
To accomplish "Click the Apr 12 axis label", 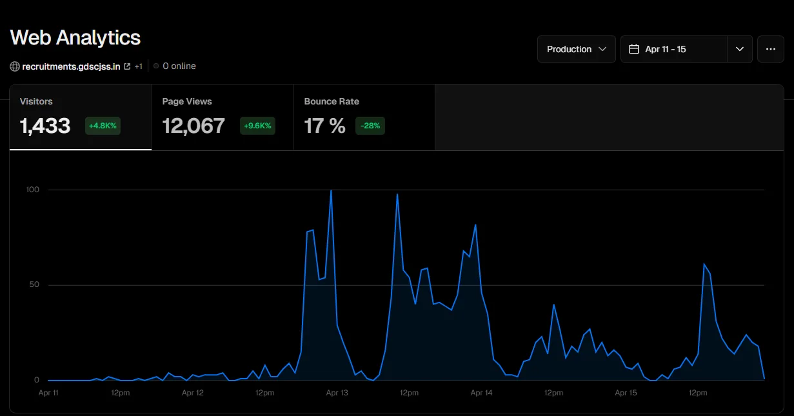I will pos(193,393).
